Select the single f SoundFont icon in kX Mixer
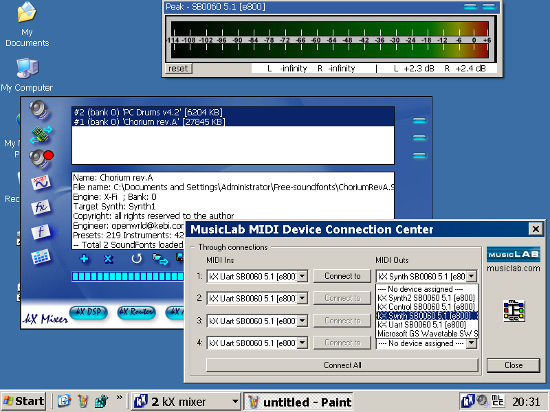The image size is (550, 412). [x=41, y=231]
